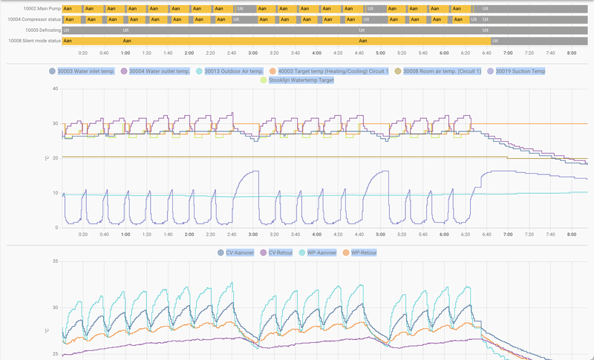Screen dimensions: 594x360
Task: Click the 25 y-axis label of bottom chart
Action: click(x=55, y=354)
